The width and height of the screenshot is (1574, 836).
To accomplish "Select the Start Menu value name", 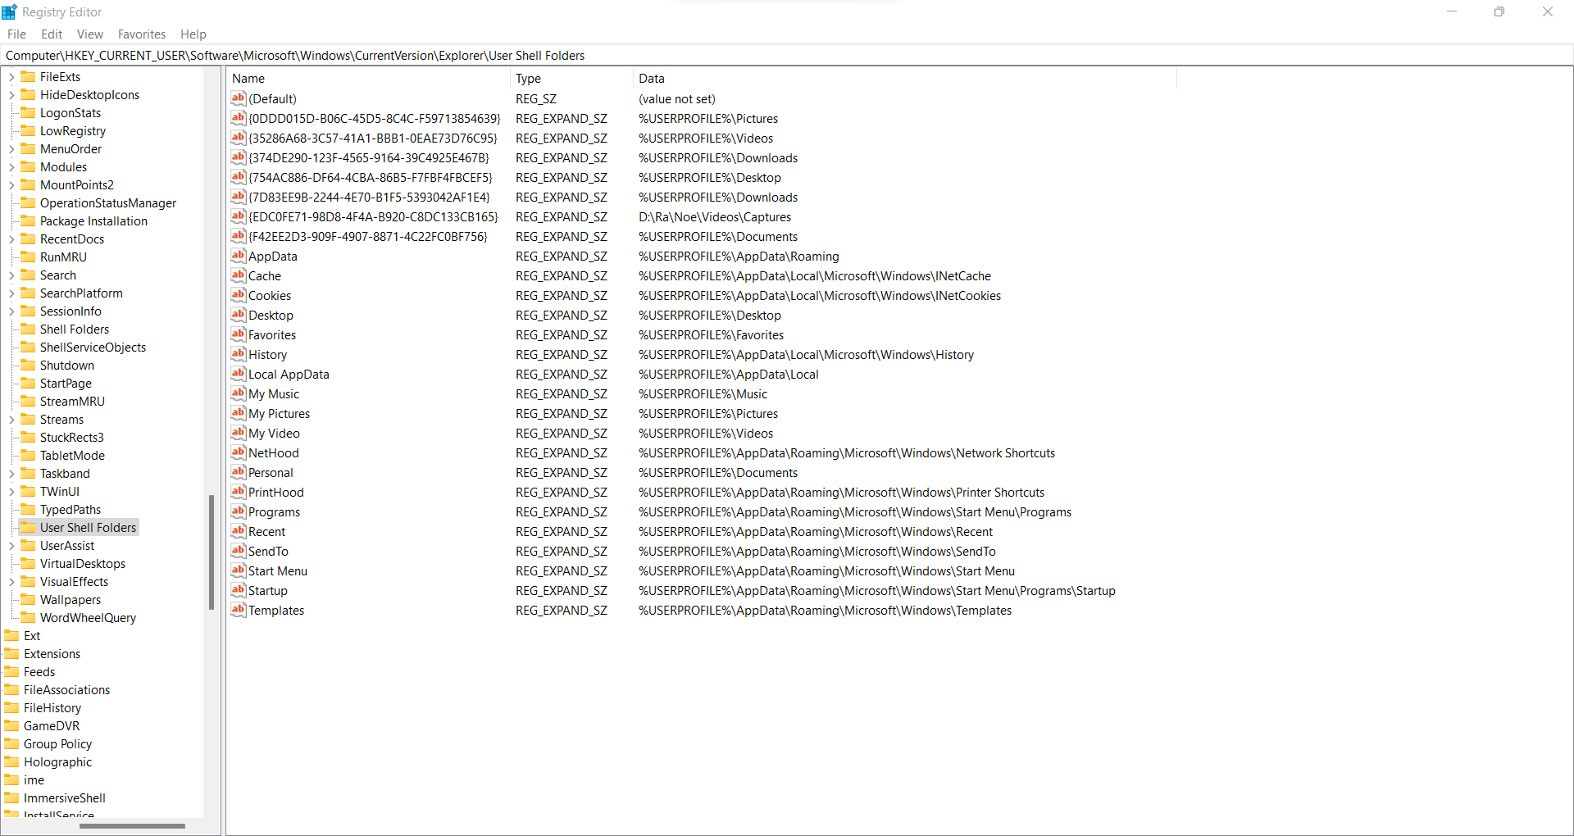I will (x=278, y=570).
